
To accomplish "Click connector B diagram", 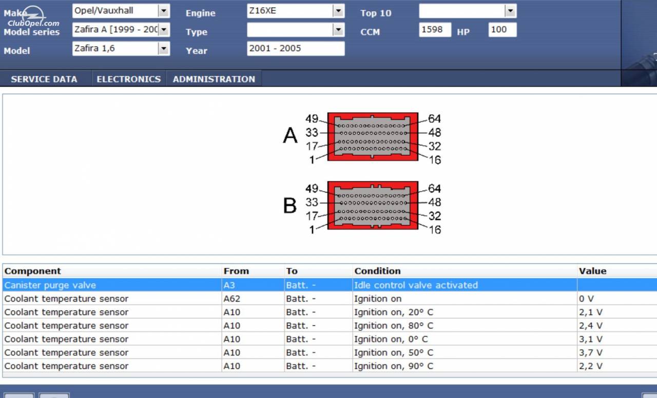I will [x=373, y=205].
